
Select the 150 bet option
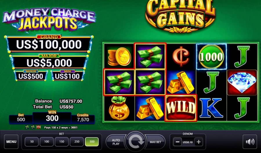pos(61,142)
